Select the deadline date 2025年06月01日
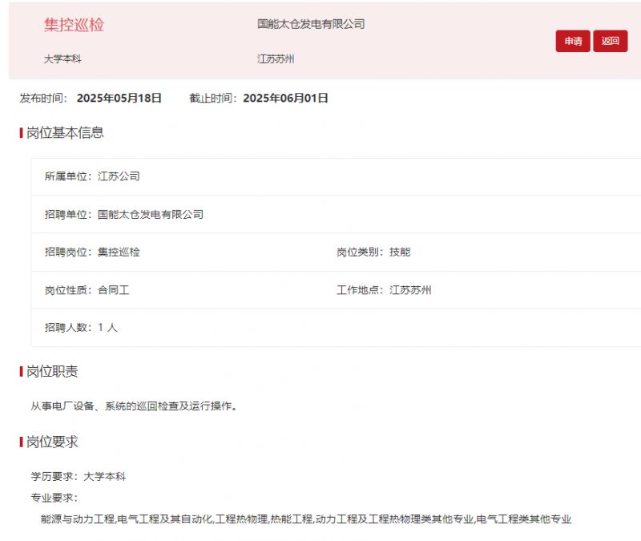Screen dimensions: 641x541 (x=285, y=98)
